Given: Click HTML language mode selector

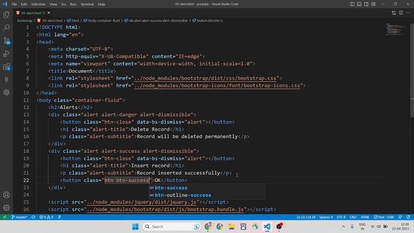Looking at the screenshot, I should 365,217.
